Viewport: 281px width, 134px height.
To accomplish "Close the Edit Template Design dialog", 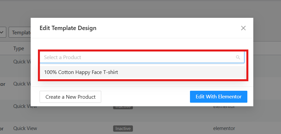I will tap(243, 28).
